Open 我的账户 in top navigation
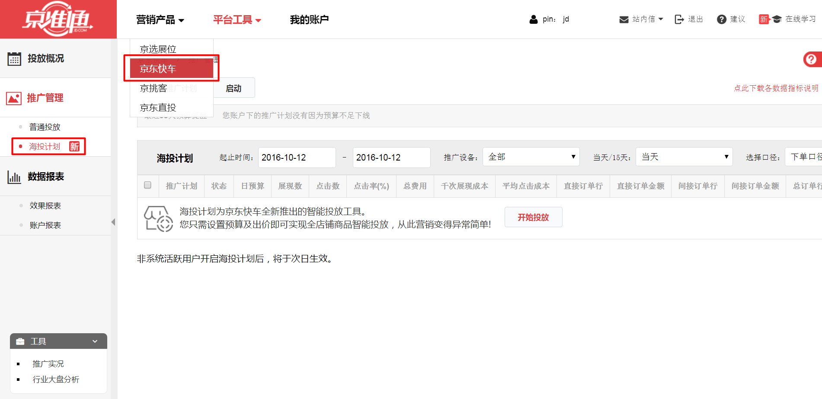822x399 pixels. (309, 20)
